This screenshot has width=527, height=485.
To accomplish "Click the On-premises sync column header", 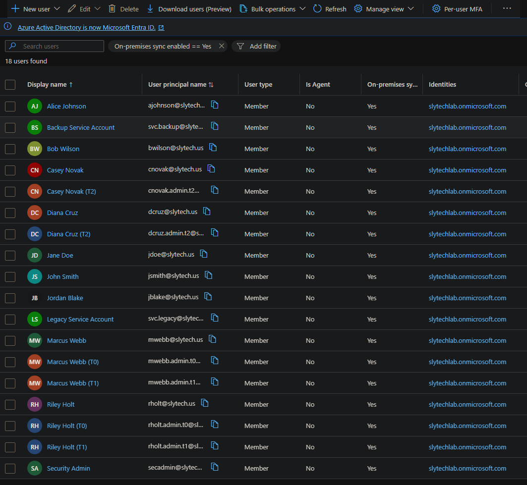I will click(393, 85).
